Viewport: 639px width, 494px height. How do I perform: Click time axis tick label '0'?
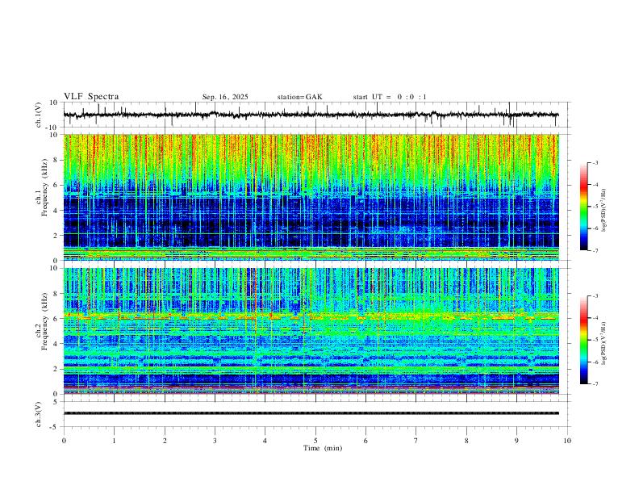coord(64,441)
